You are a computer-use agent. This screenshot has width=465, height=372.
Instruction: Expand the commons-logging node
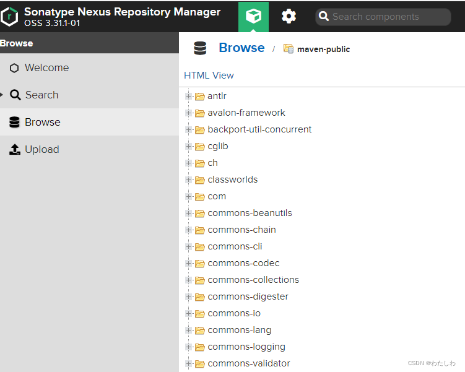tap(188, 347)
